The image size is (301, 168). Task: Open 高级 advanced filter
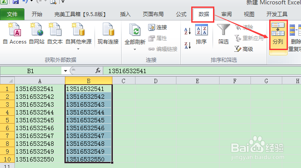coord(244,49)
